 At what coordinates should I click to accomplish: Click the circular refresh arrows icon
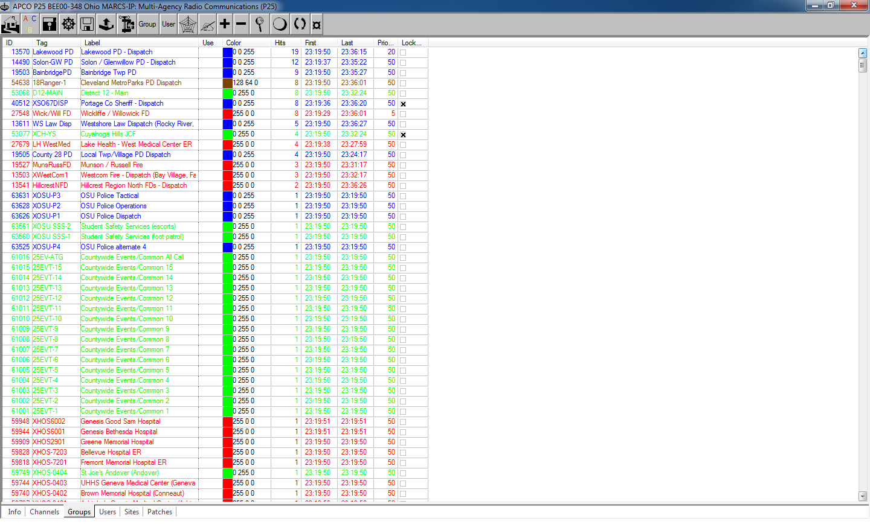[x=300, y=24]
